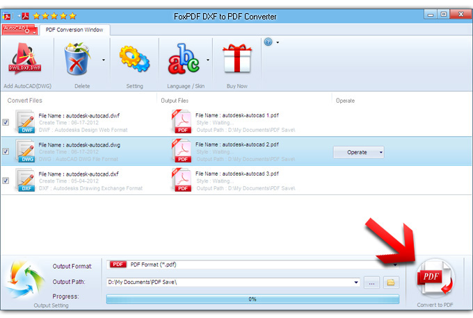Click 'DWF : Autodesks Design Web Format' description
The width and height of the screenshot is (473, 318).
pyautogui.click(x=83, y=130)
